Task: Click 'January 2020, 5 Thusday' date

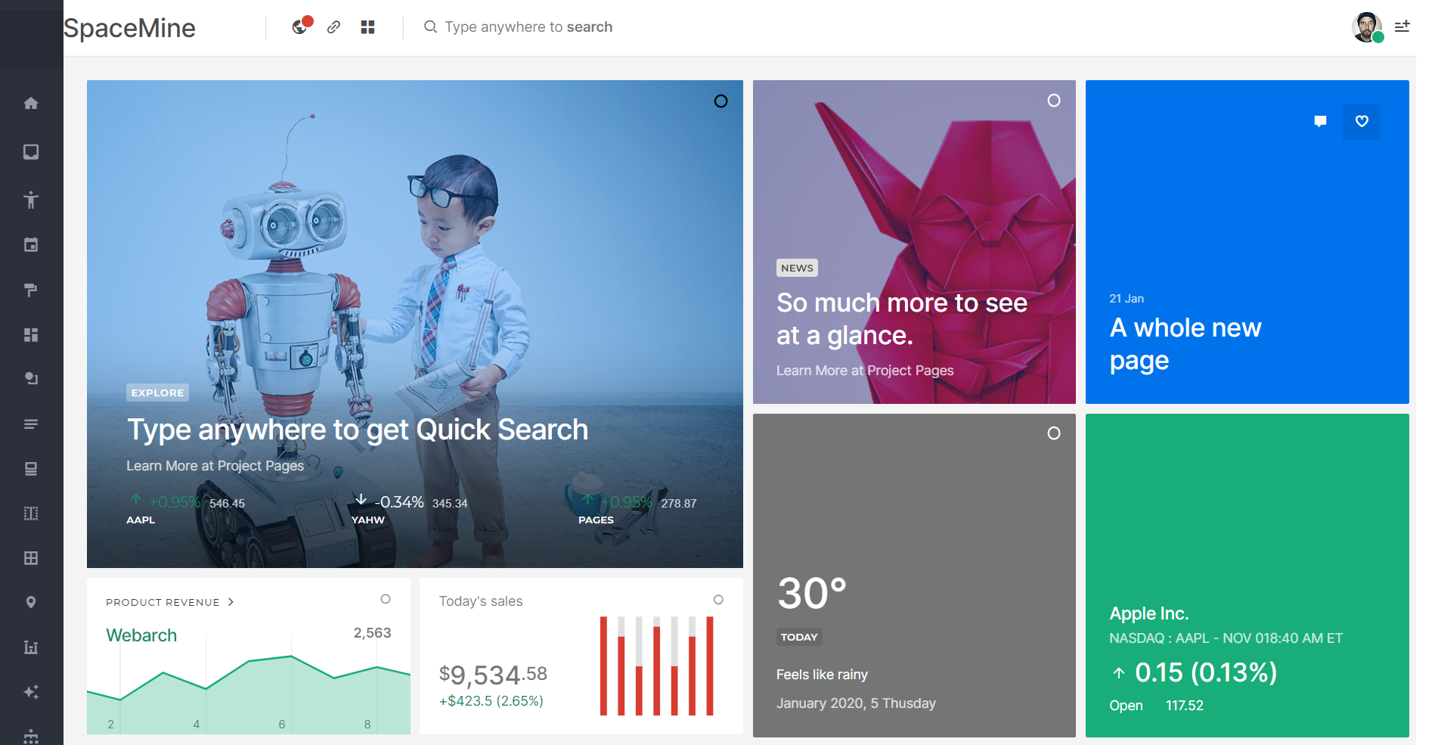Action: (856, 703)
